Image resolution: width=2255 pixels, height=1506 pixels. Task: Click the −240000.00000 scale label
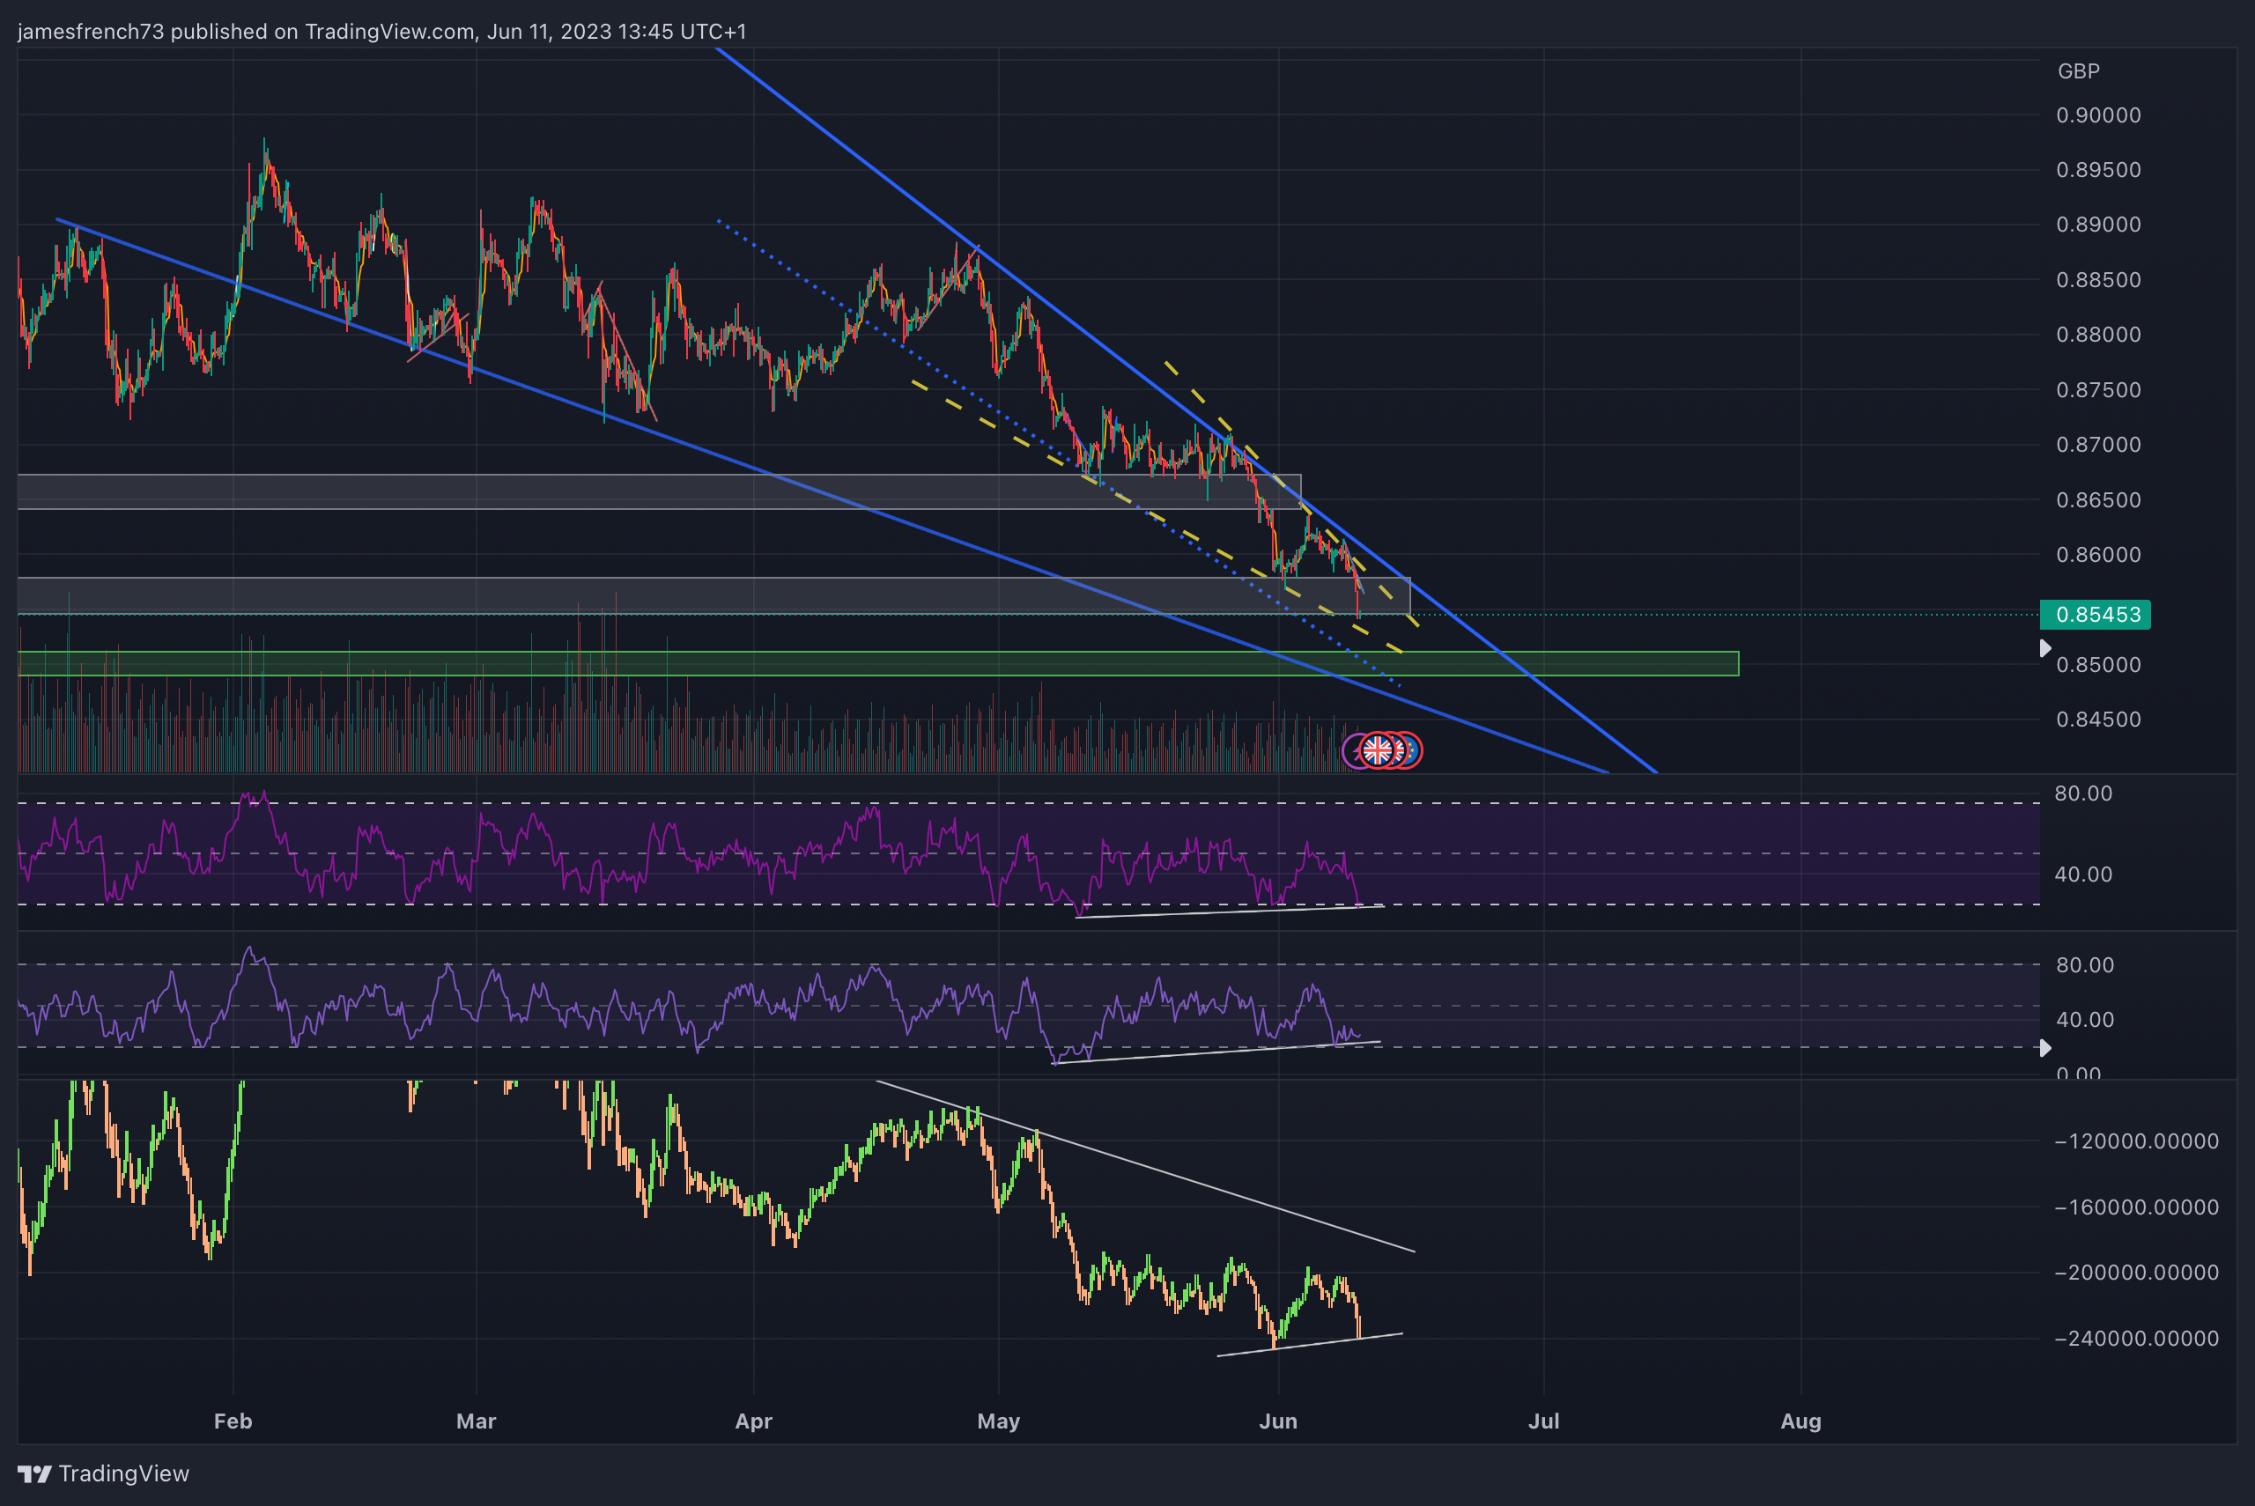pyautogui.click(x=2136, y=1339)
